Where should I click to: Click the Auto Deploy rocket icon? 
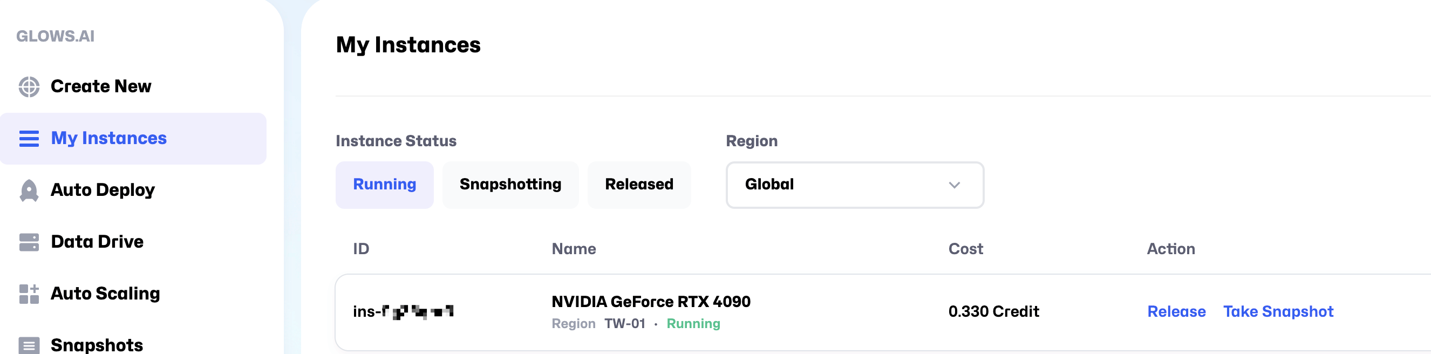[29, 190]
